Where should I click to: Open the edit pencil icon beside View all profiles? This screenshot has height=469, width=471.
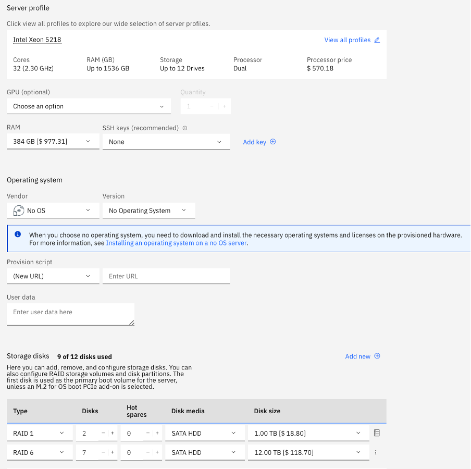377,40
